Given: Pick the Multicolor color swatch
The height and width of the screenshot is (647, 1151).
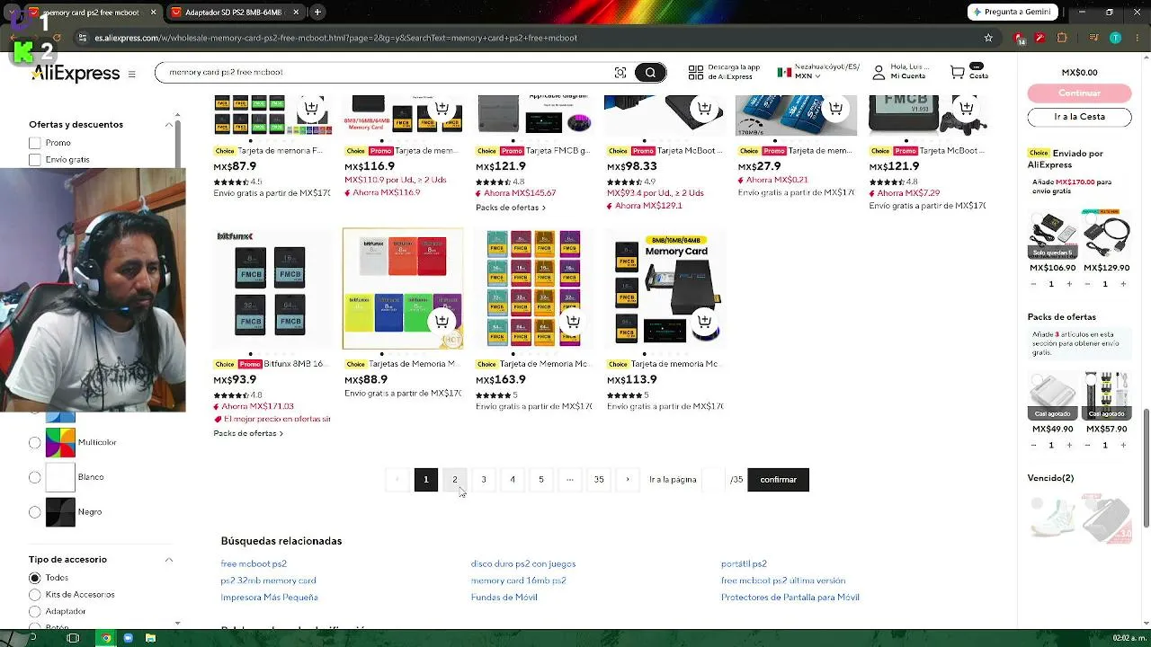Looking at the screenshot, I should [61, 442].
